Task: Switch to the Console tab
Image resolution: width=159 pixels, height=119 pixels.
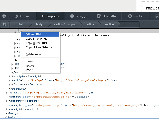Action: click(x=23, y=16)
